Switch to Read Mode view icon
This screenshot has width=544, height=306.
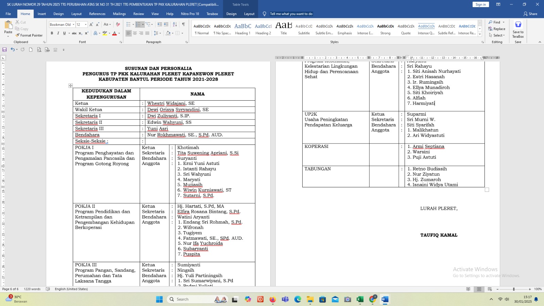click(468, 289)
